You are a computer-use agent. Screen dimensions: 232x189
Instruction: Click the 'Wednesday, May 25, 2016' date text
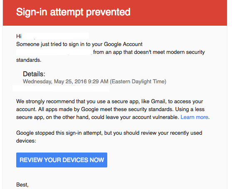click(54, 81)
